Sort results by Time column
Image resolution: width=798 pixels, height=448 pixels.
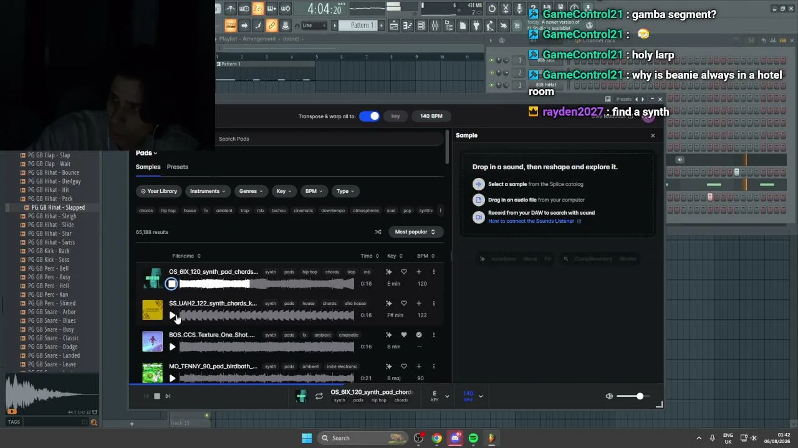pyautogui.click(x=370, y=256)
